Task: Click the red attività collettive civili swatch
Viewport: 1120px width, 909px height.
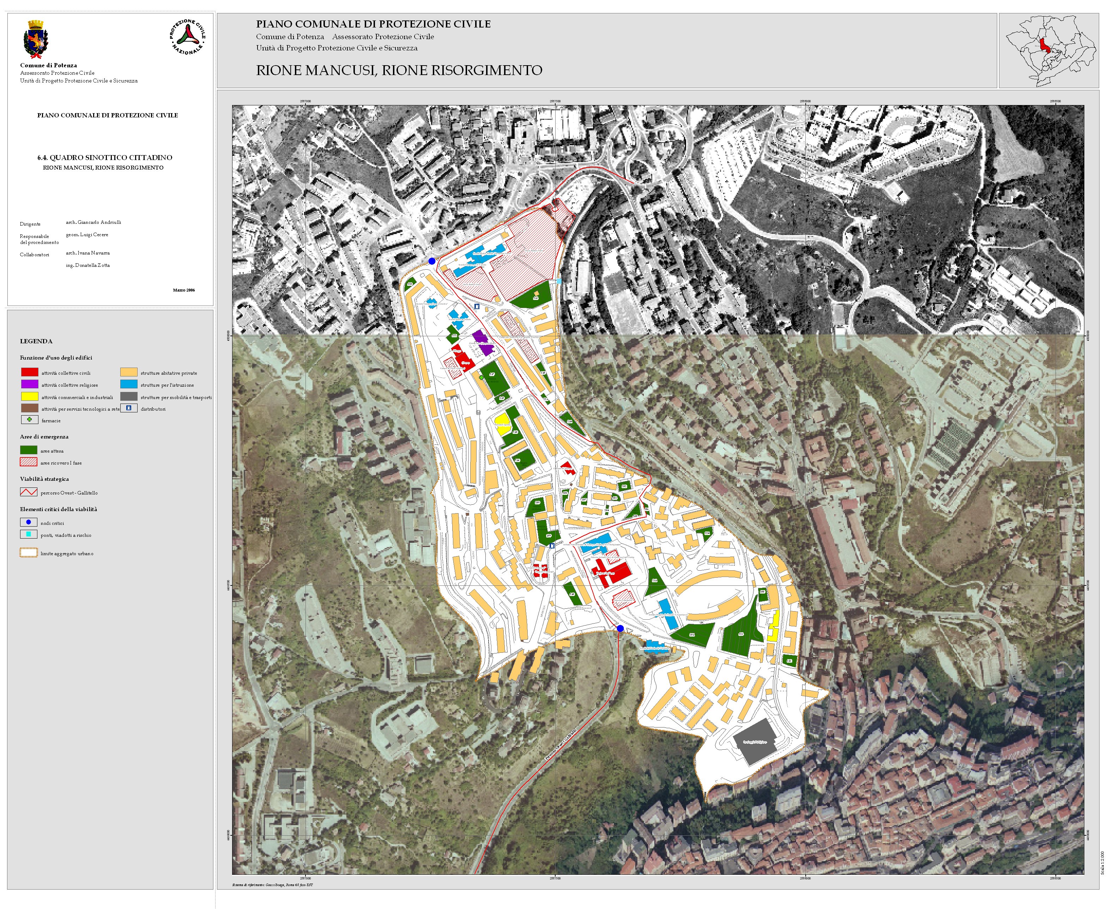Action: [29, 372]
